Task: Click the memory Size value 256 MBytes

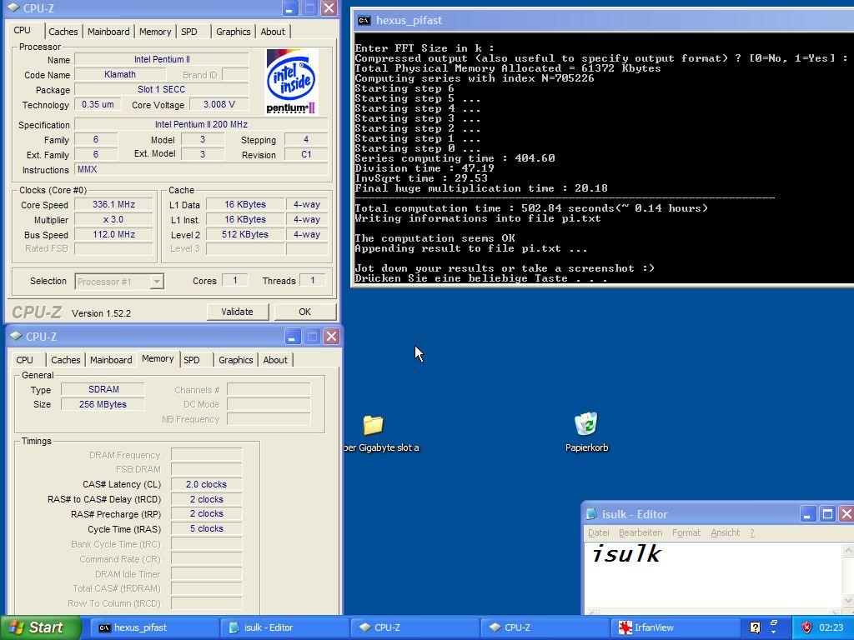Action: click(103, 404)
